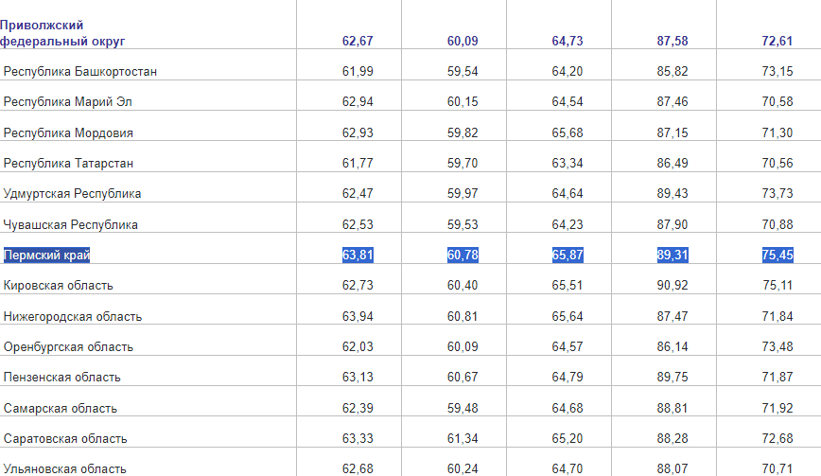Select the 65,68 cell in Мордовия row

568,132
